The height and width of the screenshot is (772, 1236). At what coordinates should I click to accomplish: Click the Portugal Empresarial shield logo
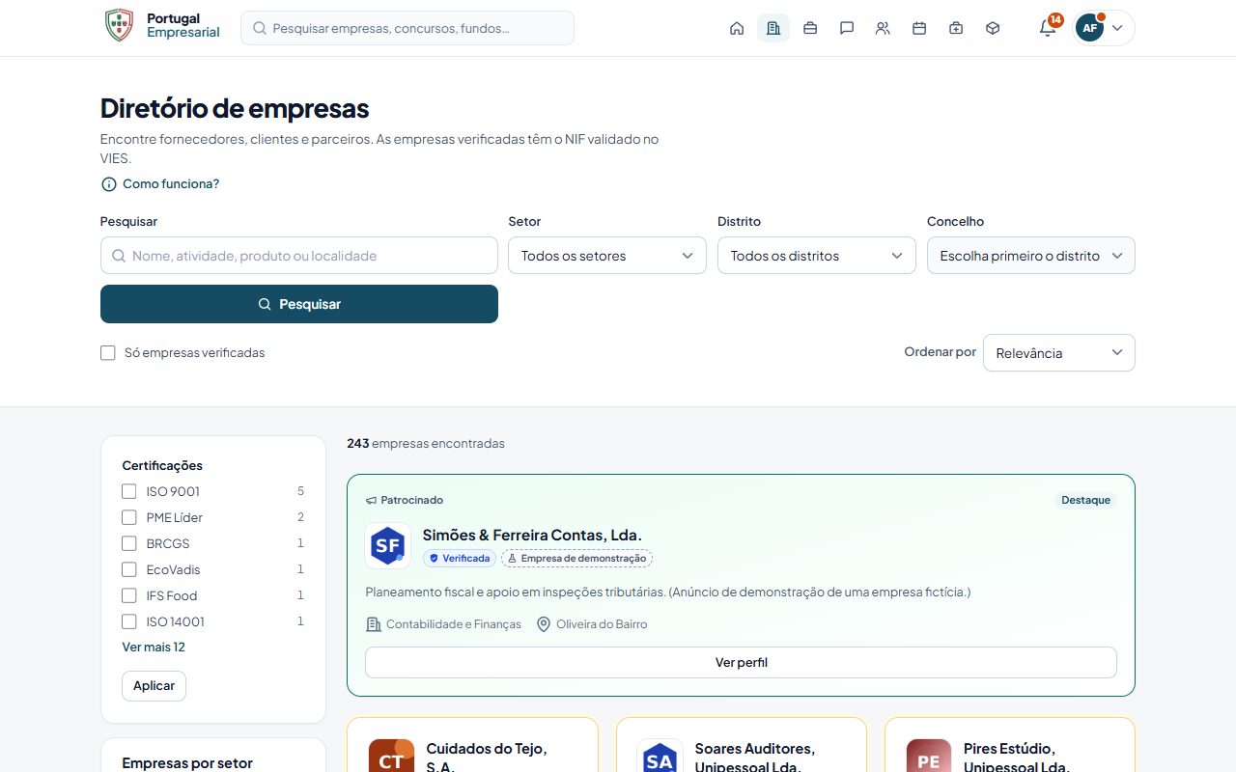point(119,26)
